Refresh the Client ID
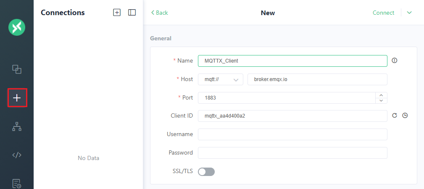424x189 pixels. (395, 115)
